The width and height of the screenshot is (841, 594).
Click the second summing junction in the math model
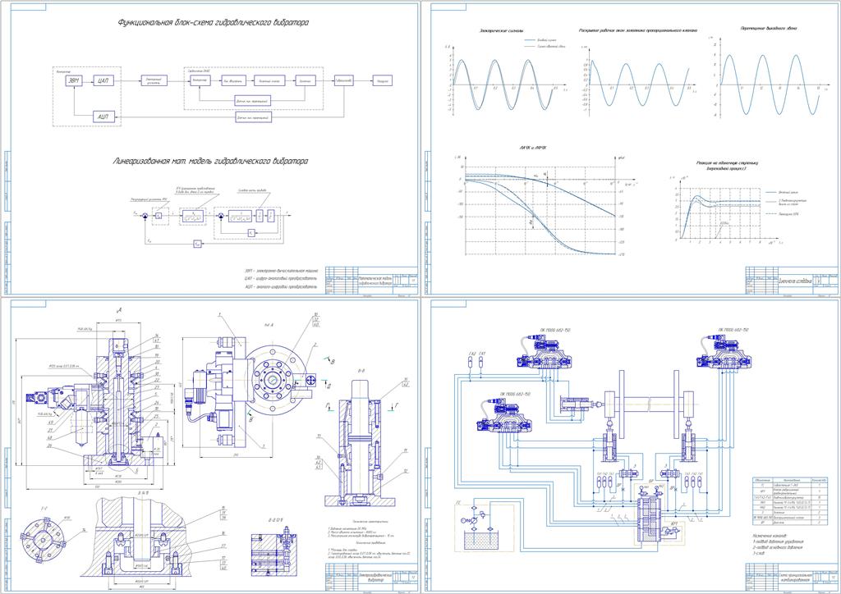220,215
